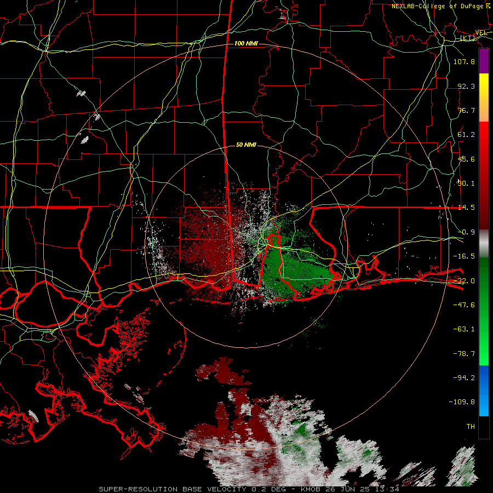Click the -78.7 velocity scale value

pyautogui.click(x=464, y=354)
